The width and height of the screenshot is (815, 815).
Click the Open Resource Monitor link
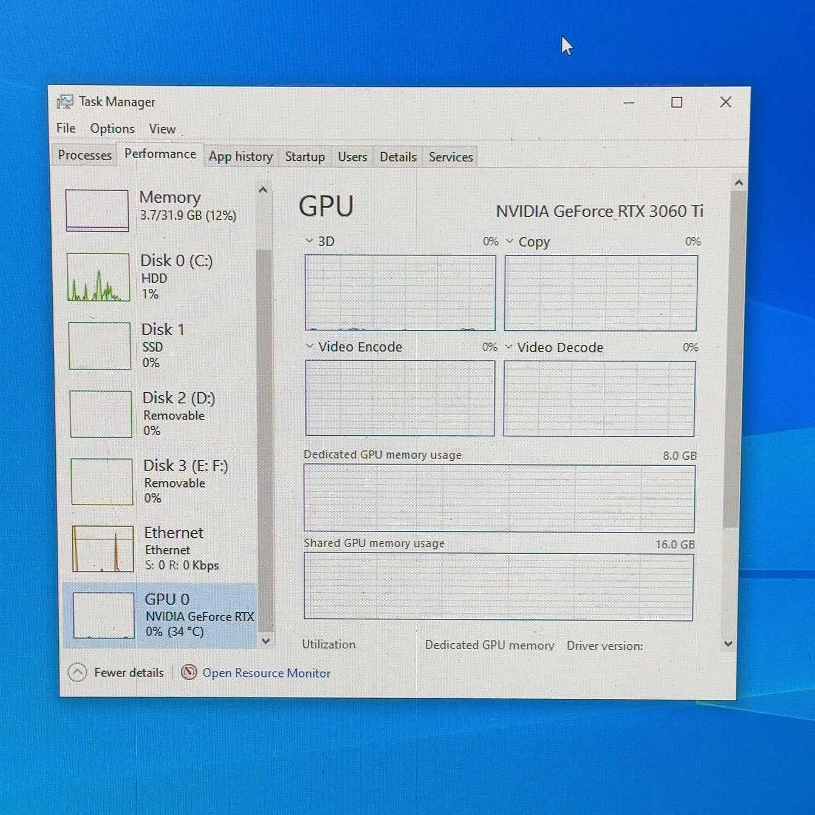pyautogui.click(x=266, y=673)
